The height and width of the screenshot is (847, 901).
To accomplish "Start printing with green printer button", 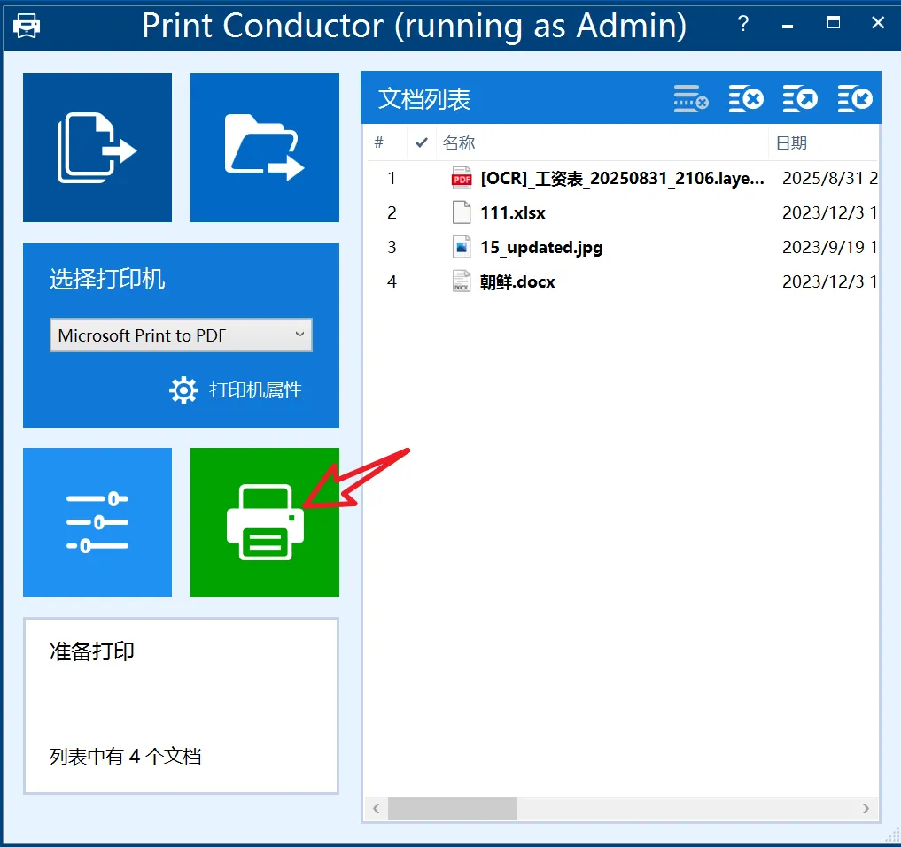I will [264, 522].
